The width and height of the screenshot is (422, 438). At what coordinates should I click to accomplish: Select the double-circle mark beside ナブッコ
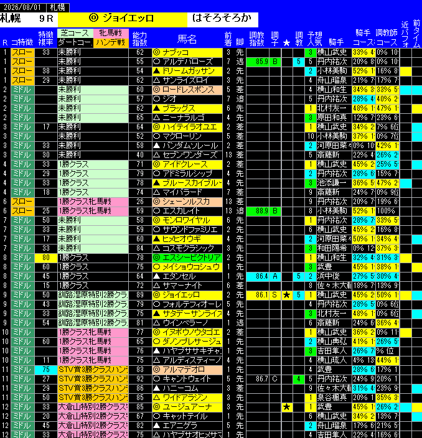[156, 52]
